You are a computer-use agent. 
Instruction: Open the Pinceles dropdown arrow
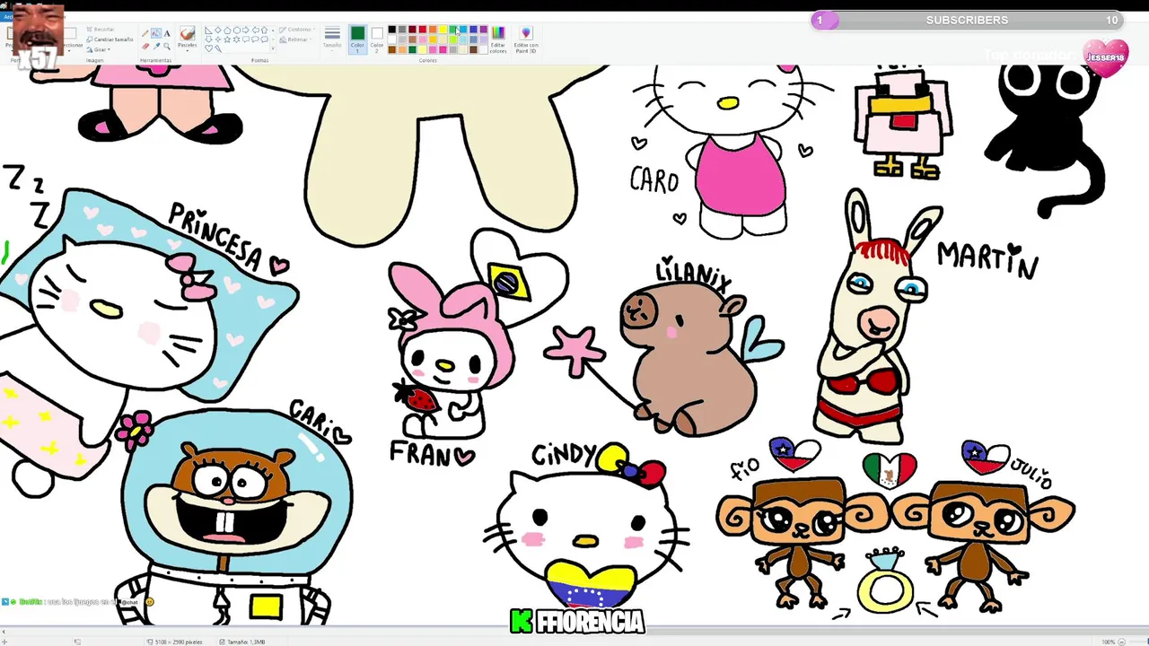188,51
